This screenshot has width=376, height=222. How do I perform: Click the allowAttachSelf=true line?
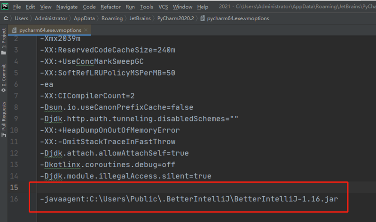[114, 153]
